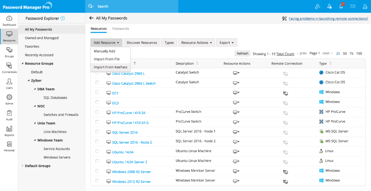Open the help icon next to Password Explorer
The image size is (371, 191).
[x=63, y=18]
